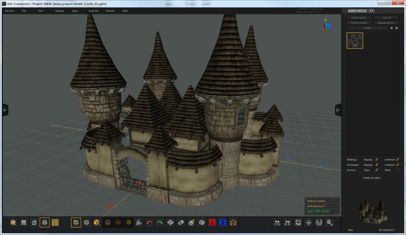Toggle All Assets Display checkmark
406x235 pixels.
[377, 165]
